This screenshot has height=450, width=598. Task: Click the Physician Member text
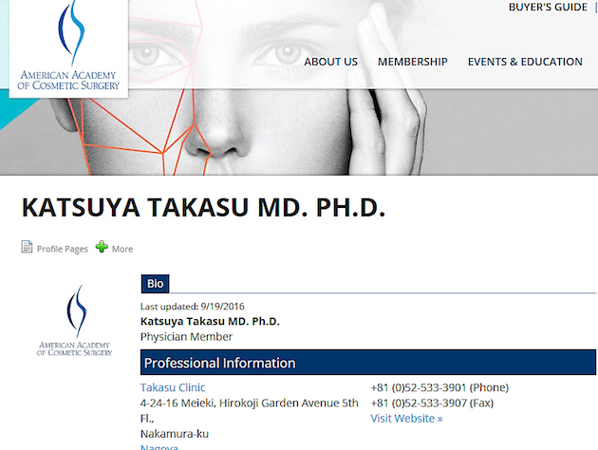pyautogui.click(x=186, y=337)
